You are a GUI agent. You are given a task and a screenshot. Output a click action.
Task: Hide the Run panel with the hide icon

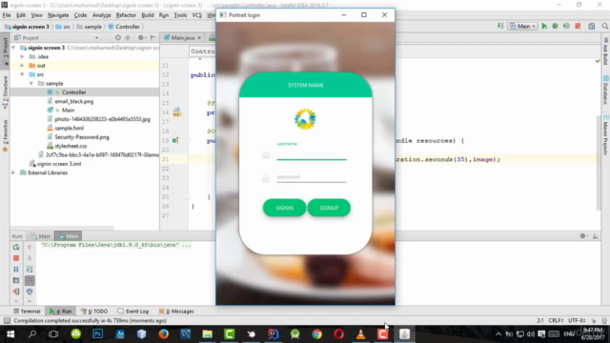[595, 235]
